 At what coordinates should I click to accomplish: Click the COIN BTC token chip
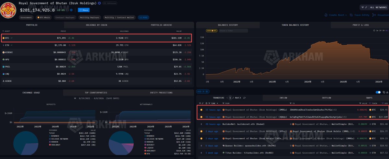[212, 31]
